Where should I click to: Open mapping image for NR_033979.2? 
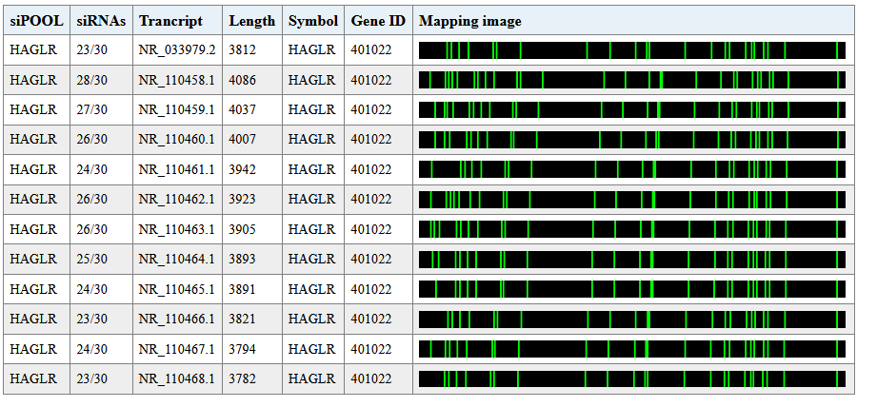[632, 50]
